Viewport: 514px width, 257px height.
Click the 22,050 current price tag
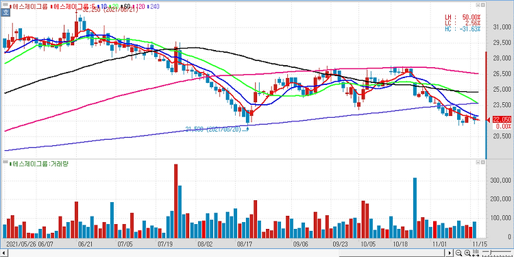click(x=501, y=120)
